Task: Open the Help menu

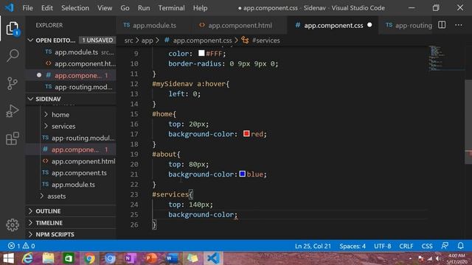Action: coord(200,8)
